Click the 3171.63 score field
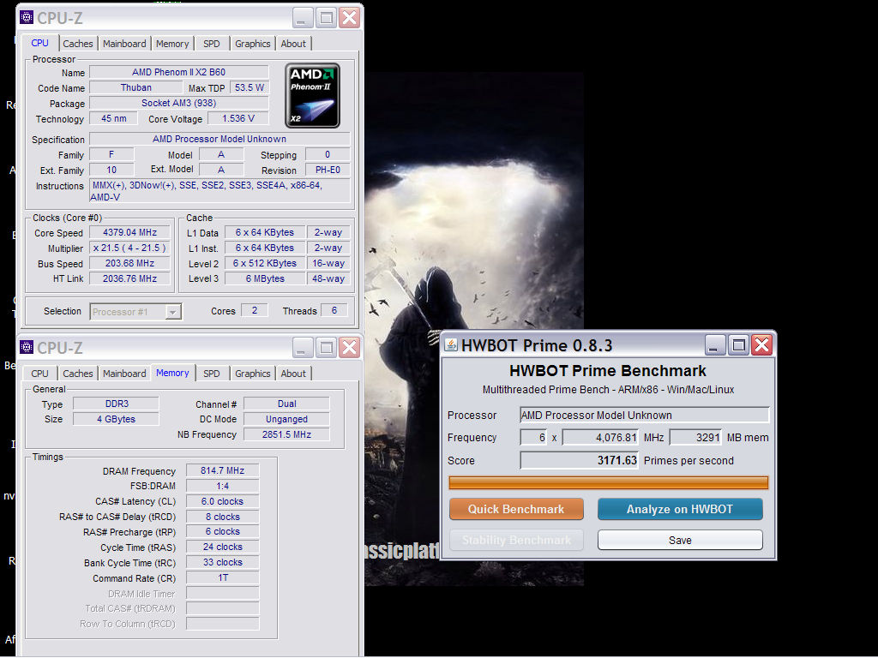The width and height of the screenshot is (878, 658). 579,460
